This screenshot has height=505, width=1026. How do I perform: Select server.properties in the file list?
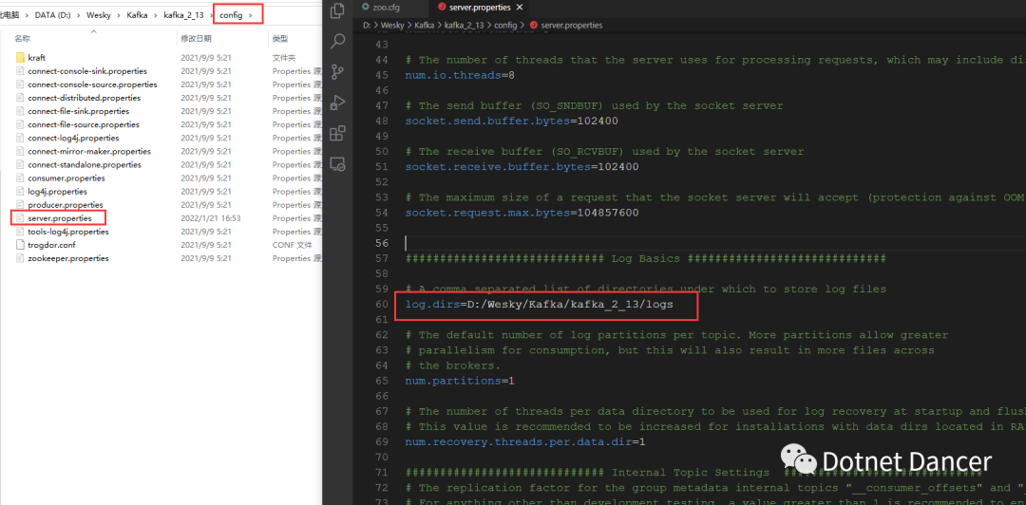coord(59,218)
